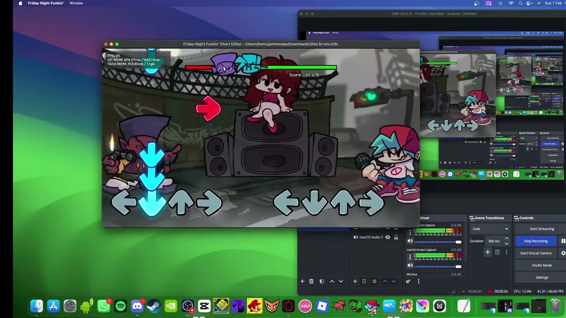The image size is (566, 318).
Task: Open virtual camera settings gear in OBS
Action: pyautogui.click(x=563, y=253)
